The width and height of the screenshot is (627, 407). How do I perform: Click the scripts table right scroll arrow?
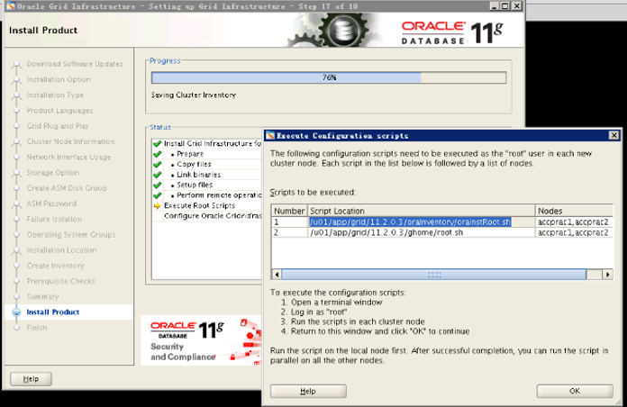coord(608,275)
